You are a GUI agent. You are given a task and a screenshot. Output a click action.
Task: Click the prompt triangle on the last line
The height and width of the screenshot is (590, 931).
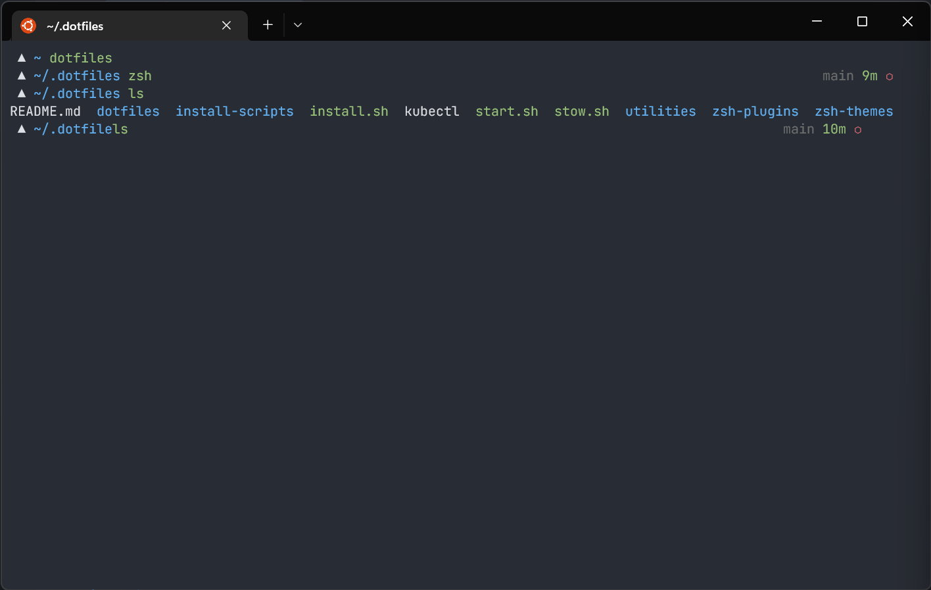pyautogui.click(x=21, y=129)
